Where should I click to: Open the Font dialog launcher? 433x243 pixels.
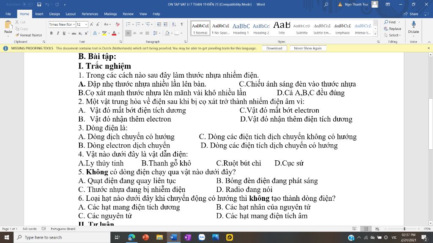click(x=121, y=42)
